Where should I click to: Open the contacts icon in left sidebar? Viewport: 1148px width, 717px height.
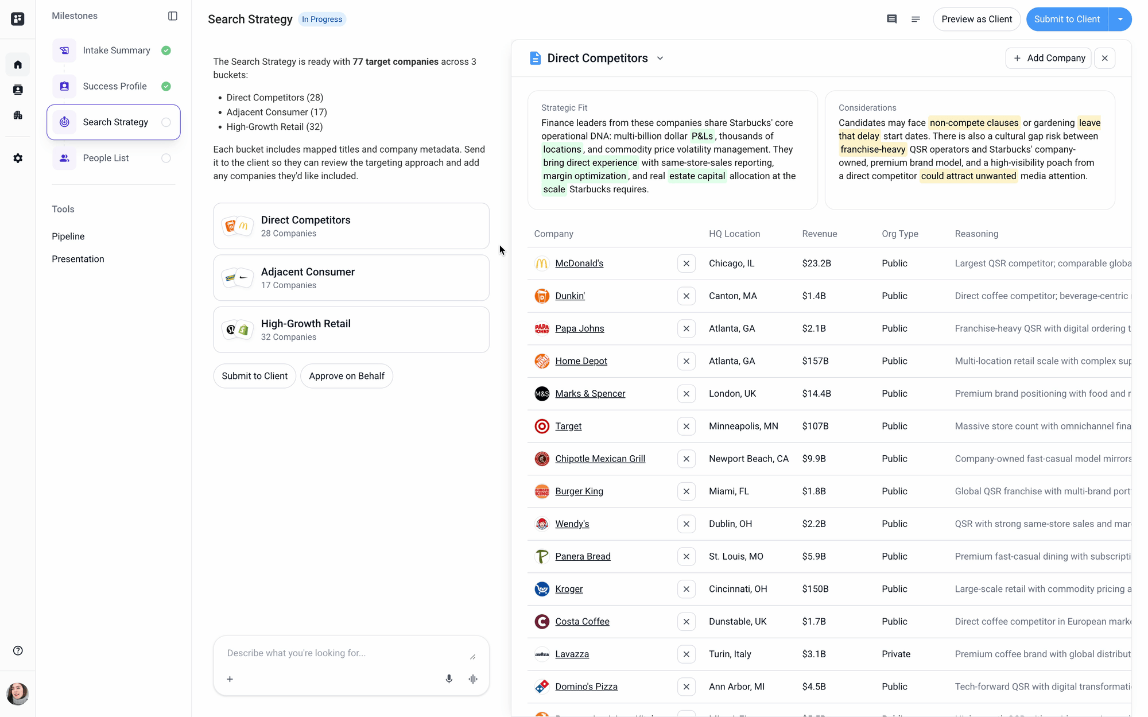[x=18, y=90]
